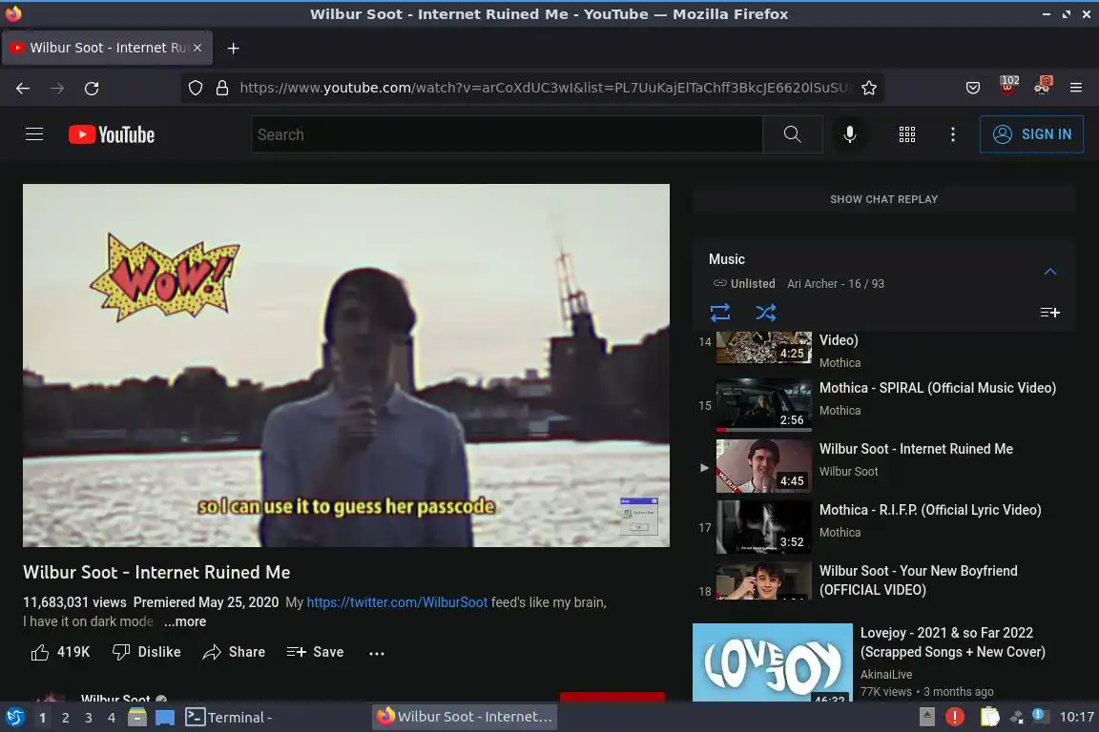Open Ari Archer channel link in playlist
Screen dimensions: 1099x732
click(812, 284)
